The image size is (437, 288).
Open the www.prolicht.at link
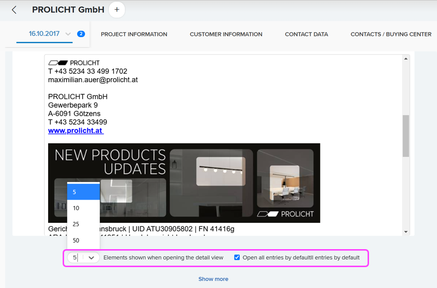tap(76, 131)
